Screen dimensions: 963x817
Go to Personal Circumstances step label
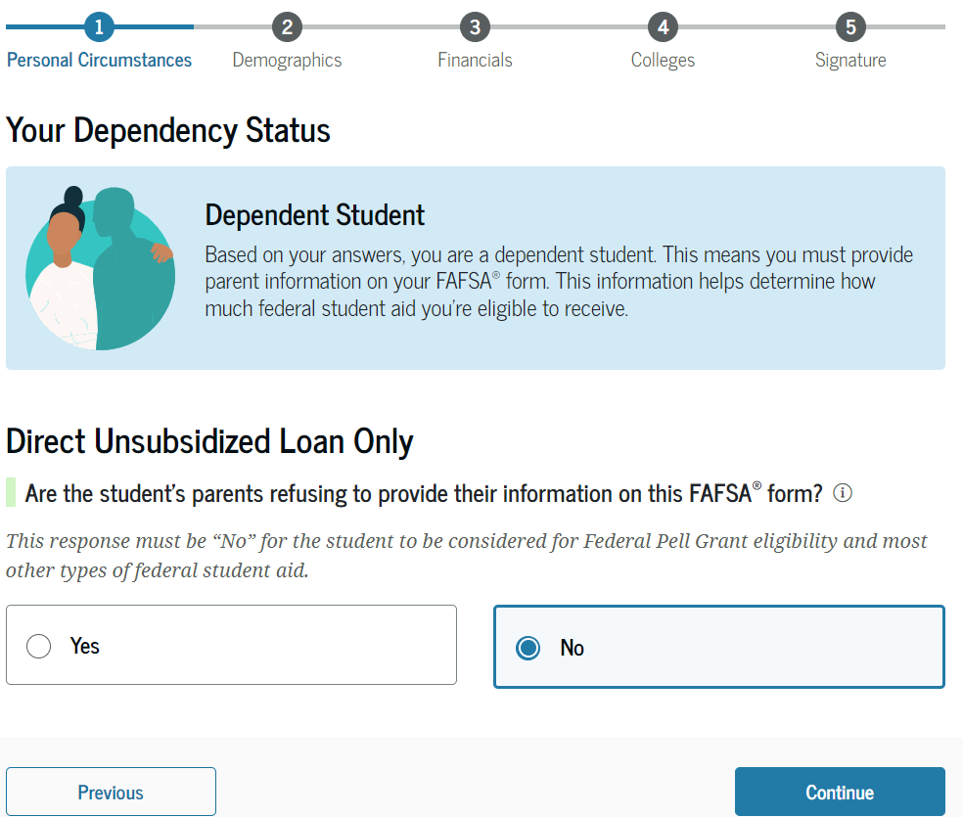point(99,60)
